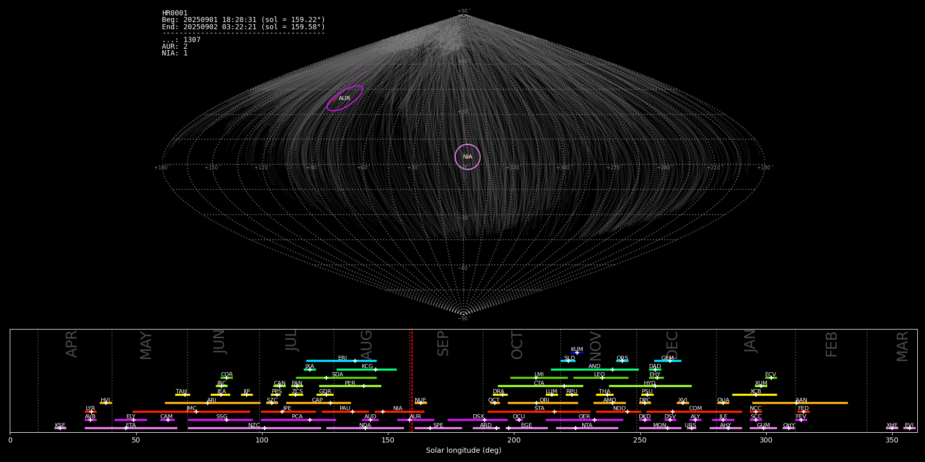Click the 'Solar longitude (deg)' axis label
Screen dimensions: 925x462
[x=464, y=450]
